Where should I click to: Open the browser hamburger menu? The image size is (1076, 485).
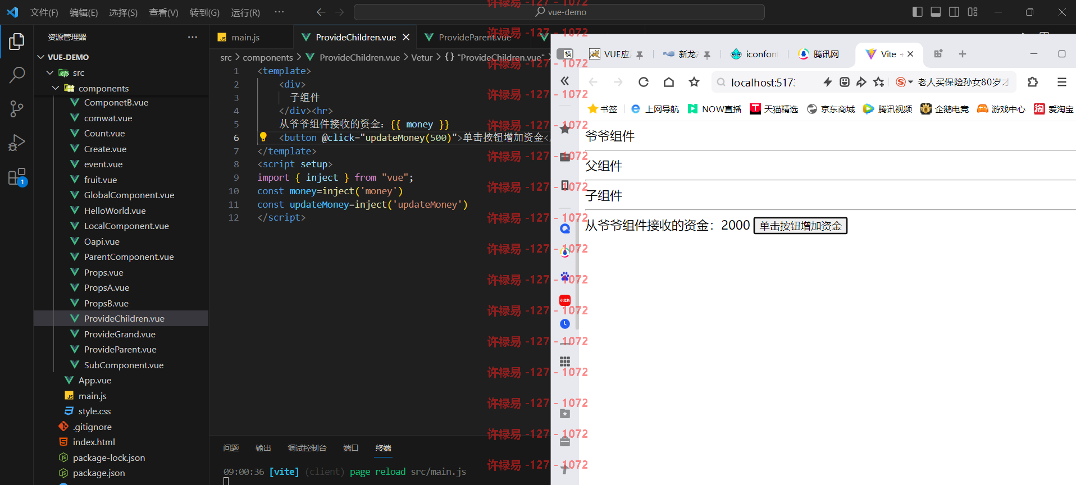(1061, 83)
